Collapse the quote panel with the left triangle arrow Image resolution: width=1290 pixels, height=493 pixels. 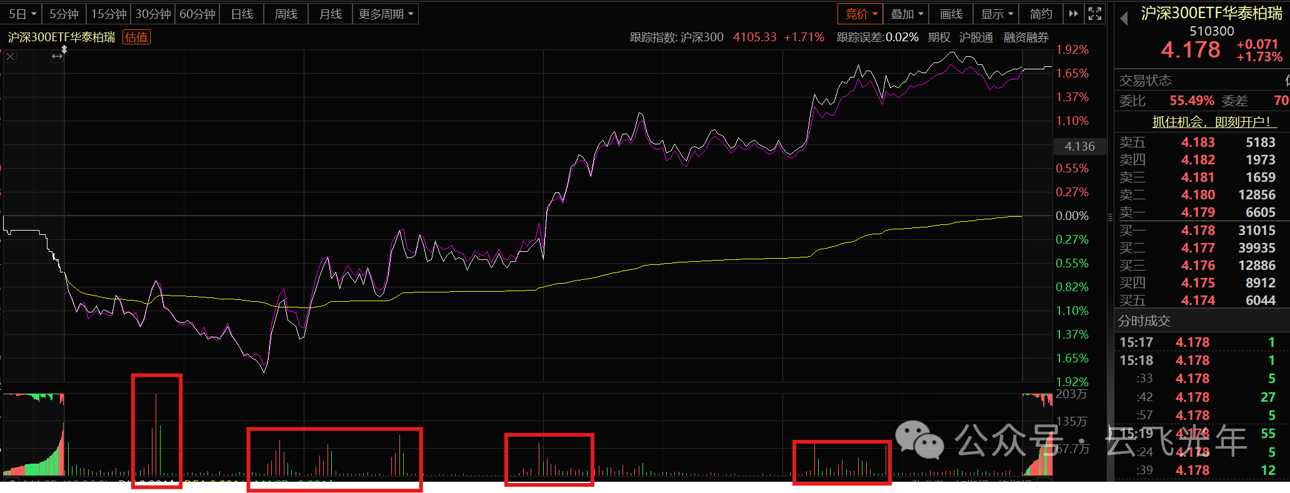coord(1124,18)
